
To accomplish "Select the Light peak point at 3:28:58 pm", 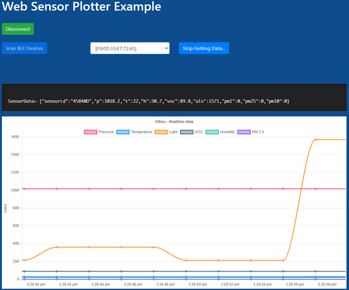I will click(x=315, y=139).
